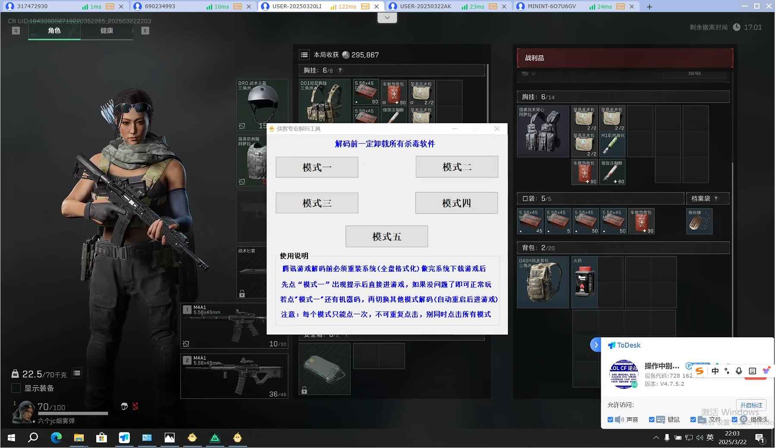The image size is (775, 448).
Task: Click the carry weight details list icon
Action: point(77,373)
